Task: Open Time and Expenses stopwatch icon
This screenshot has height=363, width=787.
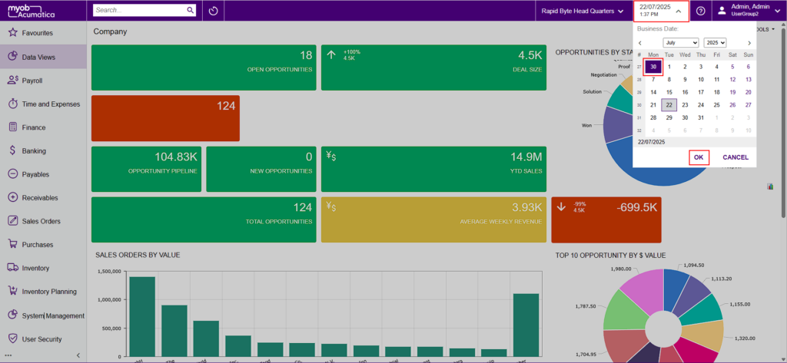Action: click(13, 104)
